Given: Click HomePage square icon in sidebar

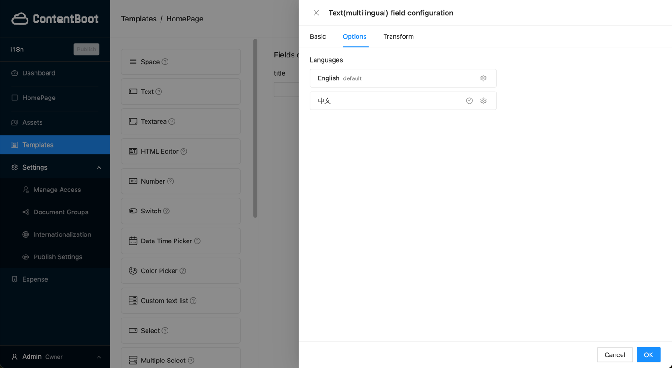Looking at the screenshot, I should (x=14, y=98).
